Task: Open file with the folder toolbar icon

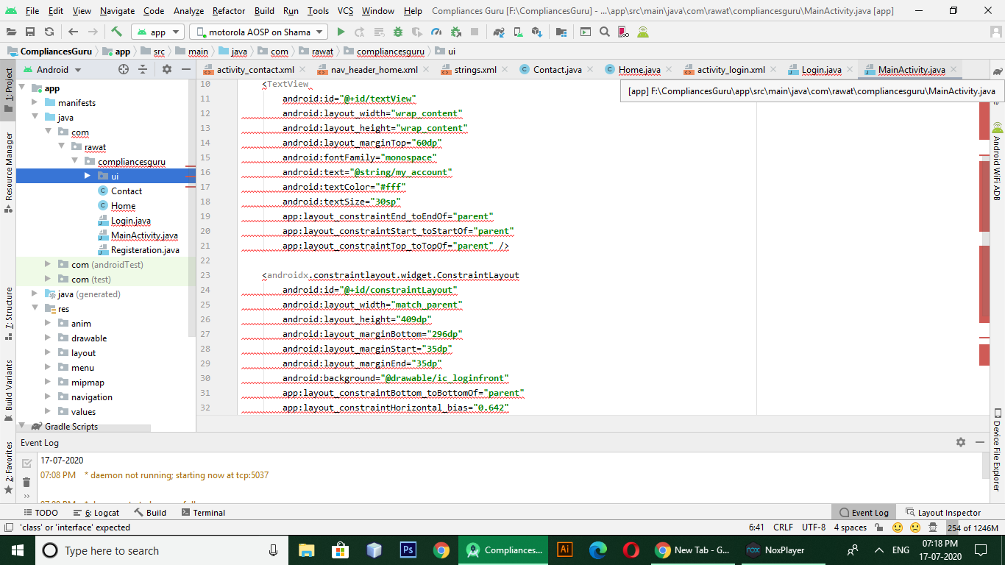Action: point(11,32)
